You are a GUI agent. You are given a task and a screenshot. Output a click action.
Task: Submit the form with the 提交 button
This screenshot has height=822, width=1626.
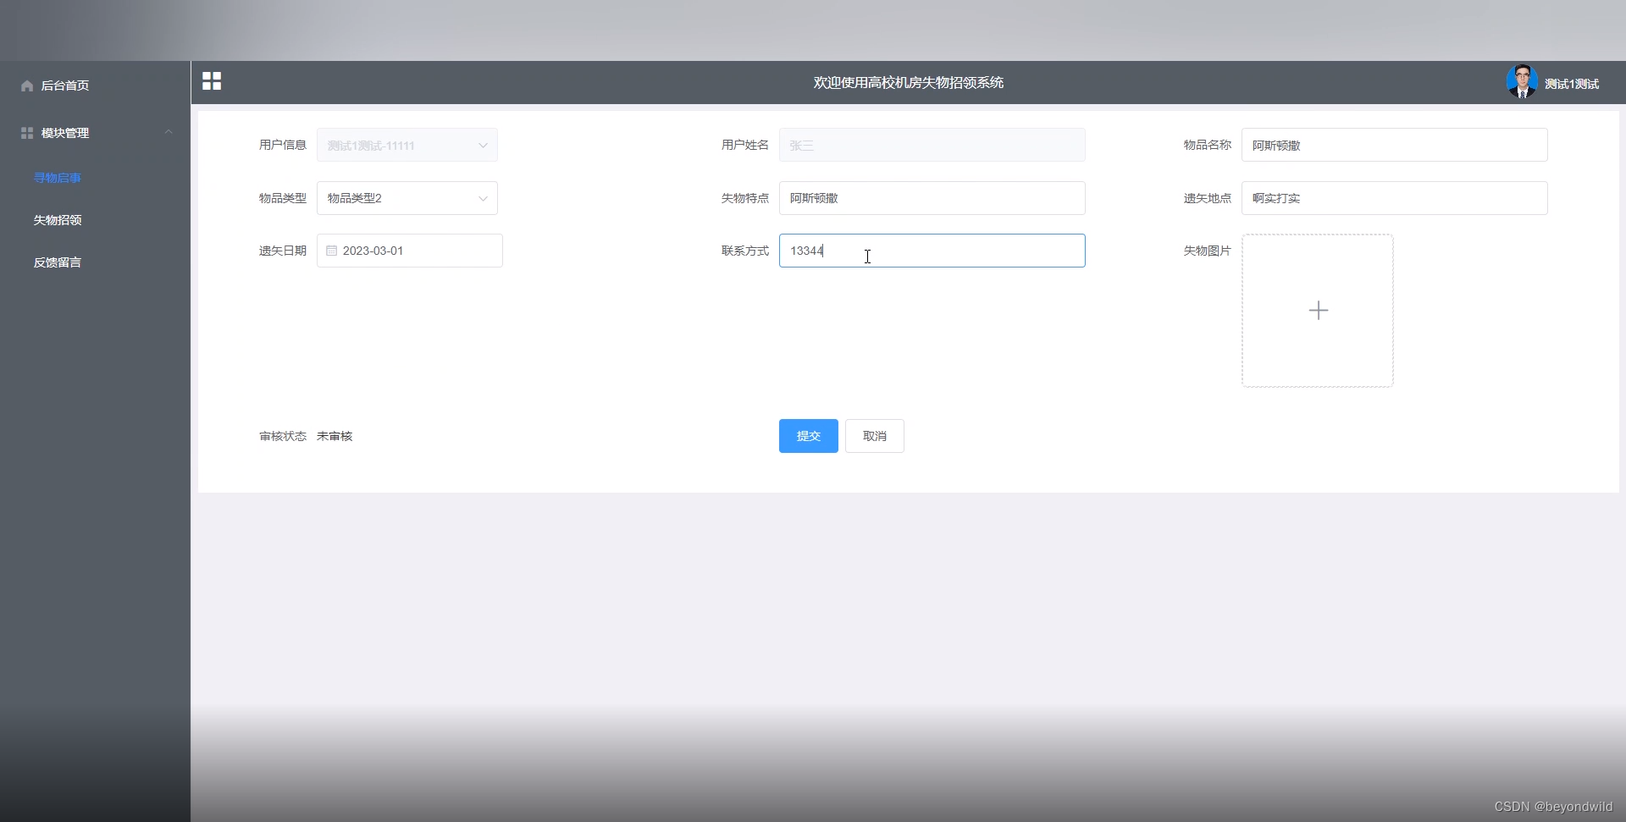pos(808,436)
